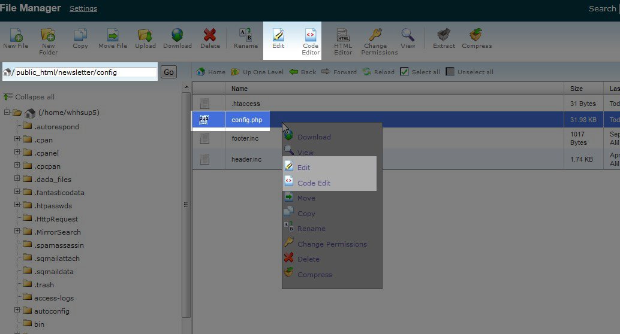Open the Settings link
The width and height of the screenshot is (620, 334).
pos(83,8)
